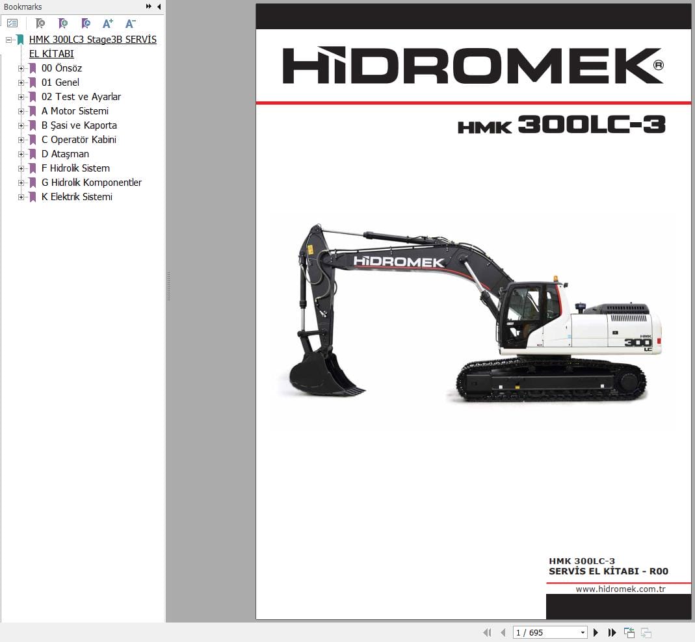Increase bookmark text size with A+ icon
The height and width of the screenshot is (642, 695).
click(x=108, y=23)
